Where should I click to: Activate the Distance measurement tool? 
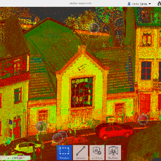tap(80, 152)
